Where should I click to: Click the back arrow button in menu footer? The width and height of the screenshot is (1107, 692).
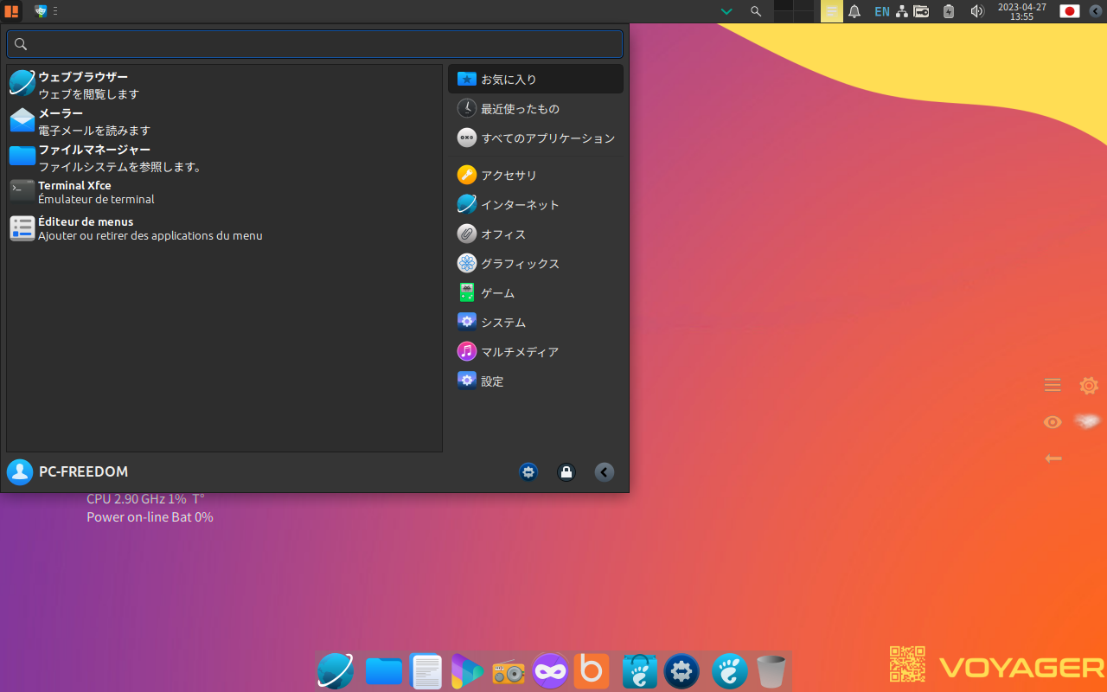click(x=605, y=472)
